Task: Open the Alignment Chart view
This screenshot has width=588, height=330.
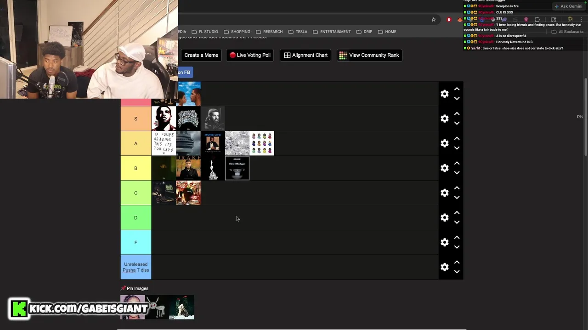Action: (x=305, y=55)
